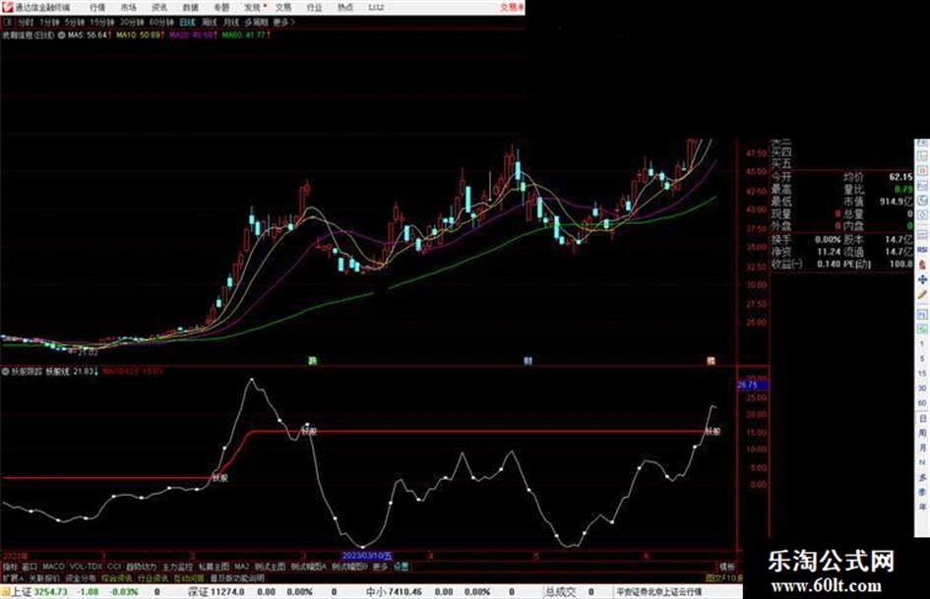Select 15-minute period in right sidebar
The width and height of the screenshot is (930, 599).
(922, 373)
